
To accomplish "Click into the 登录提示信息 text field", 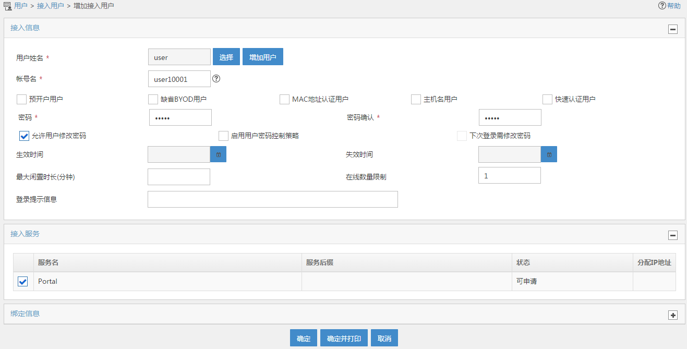I will tap(272, 199).
